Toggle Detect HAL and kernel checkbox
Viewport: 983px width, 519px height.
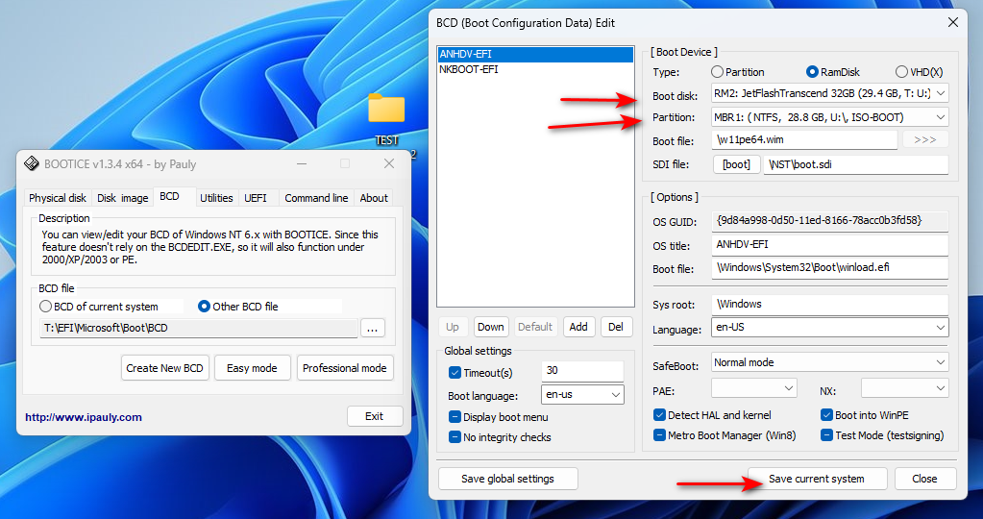659,415
